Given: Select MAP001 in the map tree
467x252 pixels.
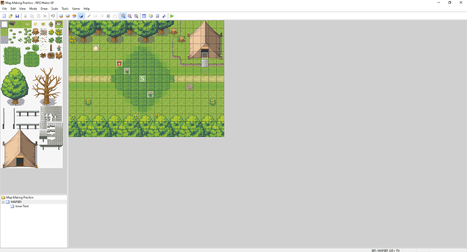Looking at the screenshot, I should (x=16, y=202).
